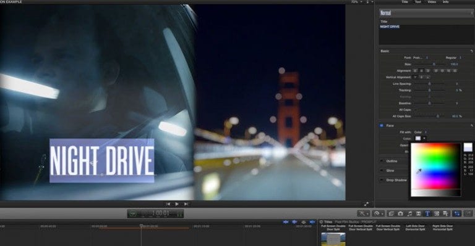Pick a gray in the grayscale strip
Image resolution: width=475 pixels, height=246 pixels.
(435, 192)
